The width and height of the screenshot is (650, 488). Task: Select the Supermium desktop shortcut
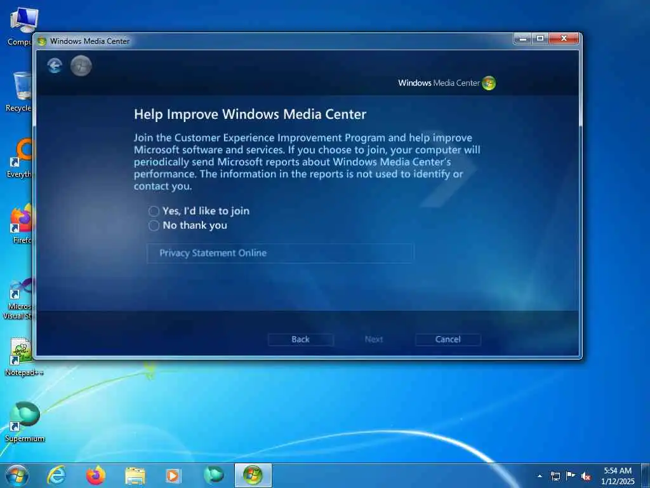pyautogui.click(x=24, y=422)
